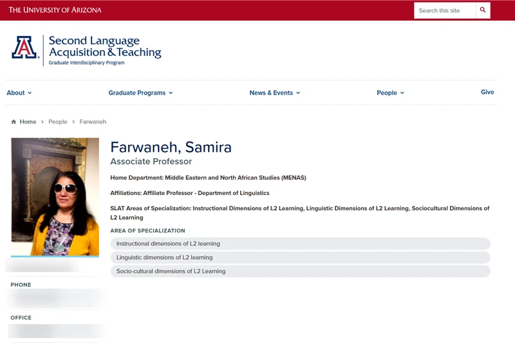Select 'Linguistic dimensions of L2 learning' tag
Screen dimensions: 515x344
(300, 257)
